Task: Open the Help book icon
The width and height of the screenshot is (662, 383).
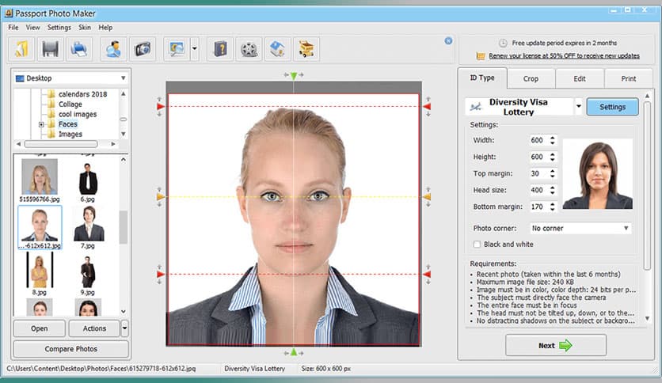Action: tap(220, 49)
